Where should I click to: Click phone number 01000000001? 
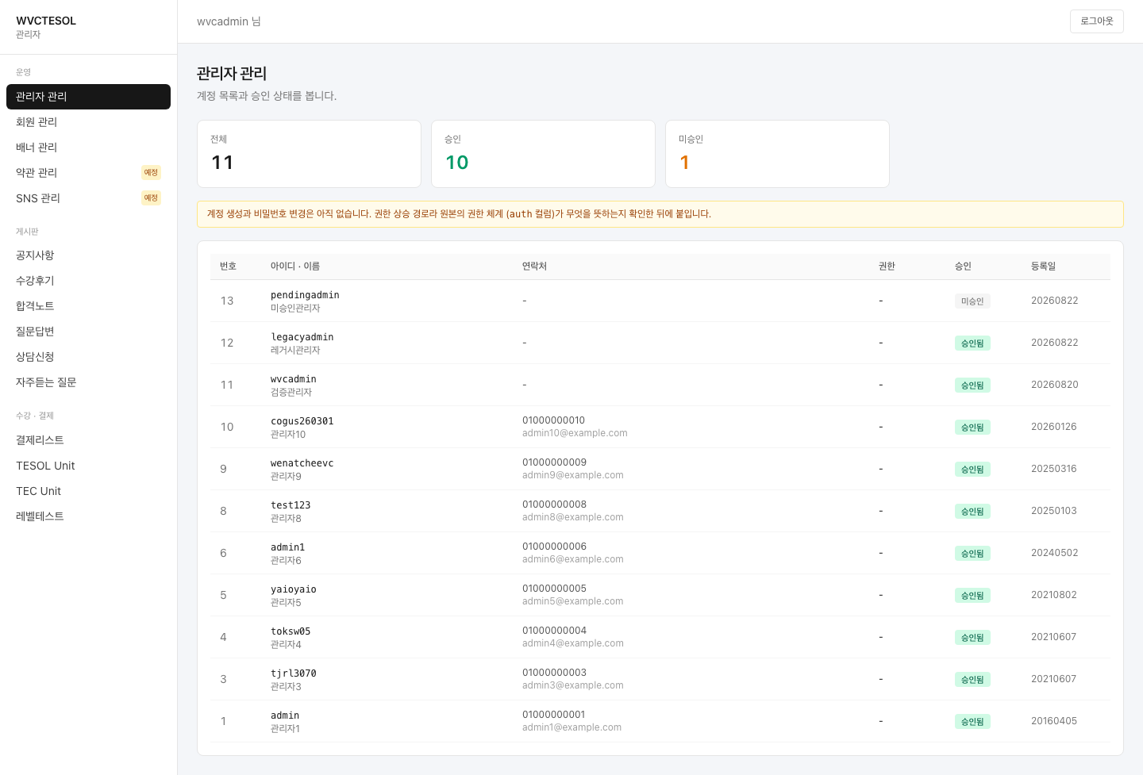point(553,715)
